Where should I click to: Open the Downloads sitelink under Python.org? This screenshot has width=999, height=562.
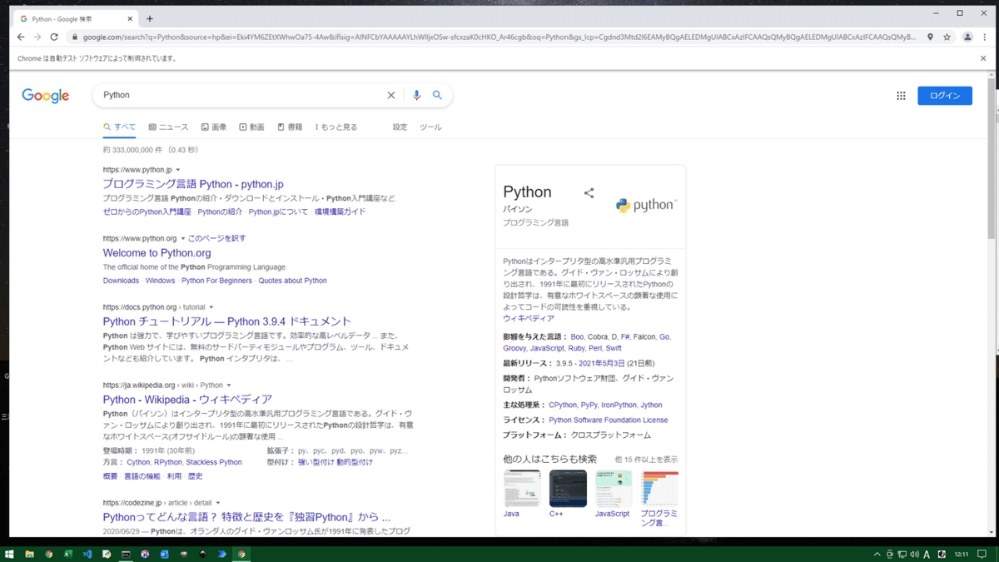121,281
